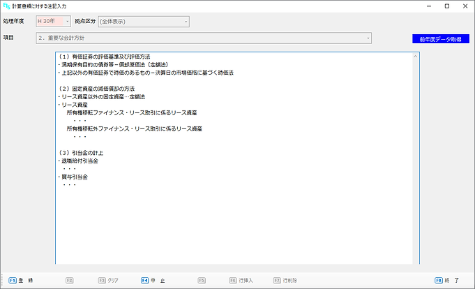Click the line 満期保有目的の債券等－償却原価法(定額法)
Image resolution: width=475 pixels, height=289 pixels.
coord(113,65)
